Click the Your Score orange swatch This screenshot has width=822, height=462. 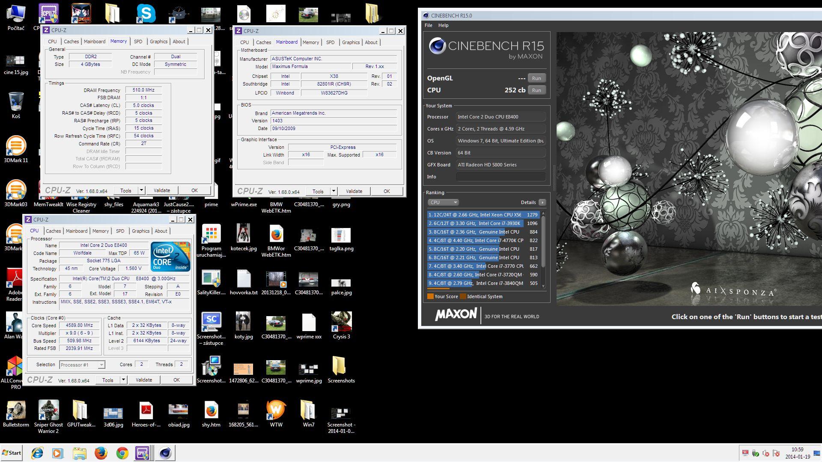tap(430, 296)
